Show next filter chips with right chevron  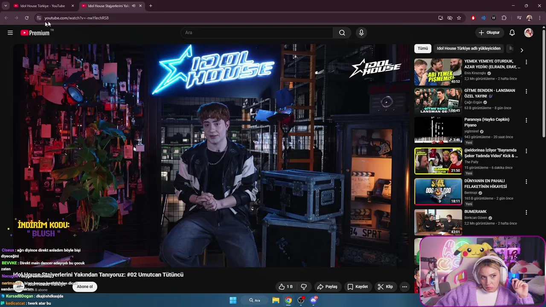[521, 50]
